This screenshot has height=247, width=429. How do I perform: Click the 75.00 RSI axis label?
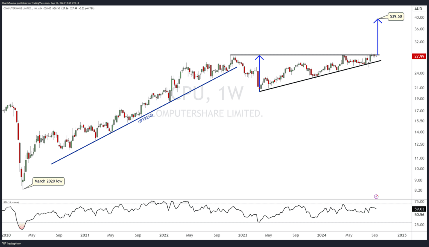(419, 202)
